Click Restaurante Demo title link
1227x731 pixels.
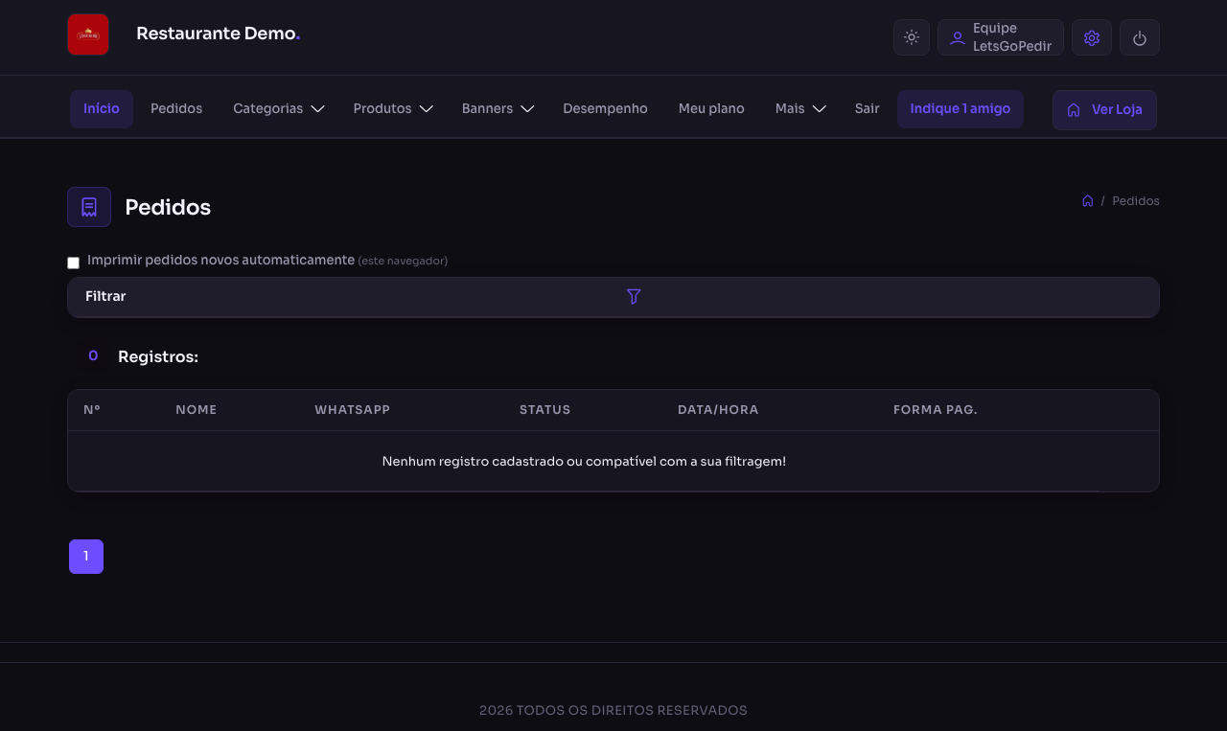tap(219, 34)
